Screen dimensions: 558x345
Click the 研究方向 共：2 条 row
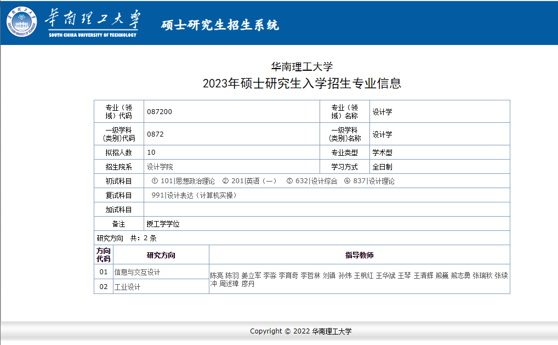coord(302,238)
